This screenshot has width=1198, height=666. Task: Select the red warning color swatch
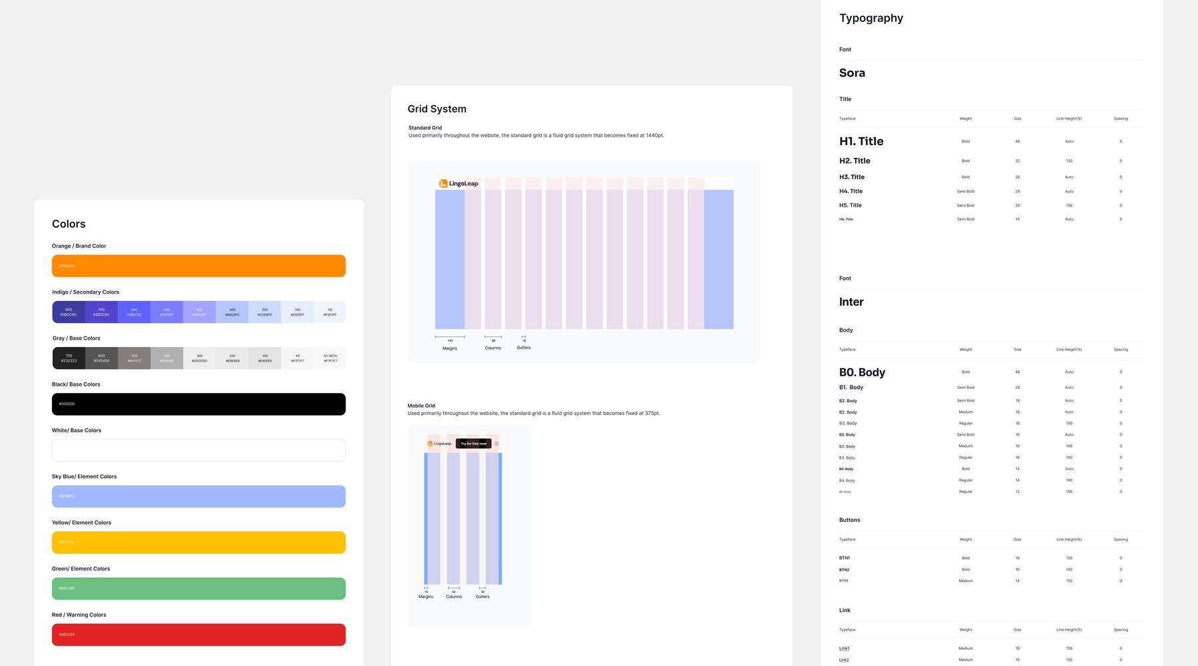click(x=198, y=635)
